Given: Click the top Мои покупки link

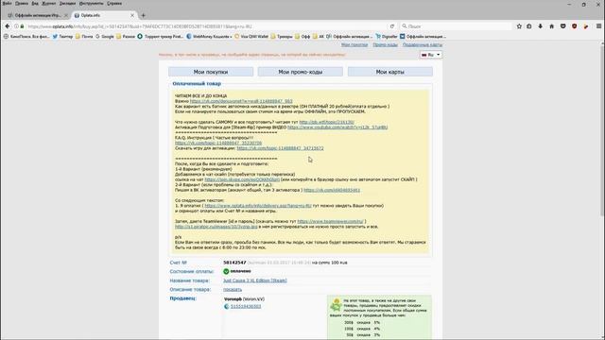Looking at the screenshot, I should 354,45.
